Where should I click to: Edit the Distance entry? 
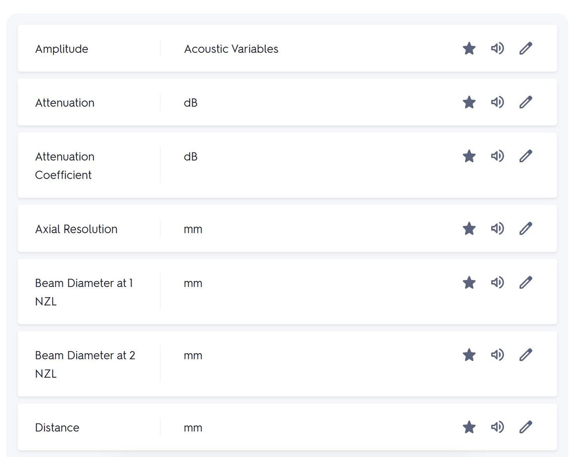525,427
